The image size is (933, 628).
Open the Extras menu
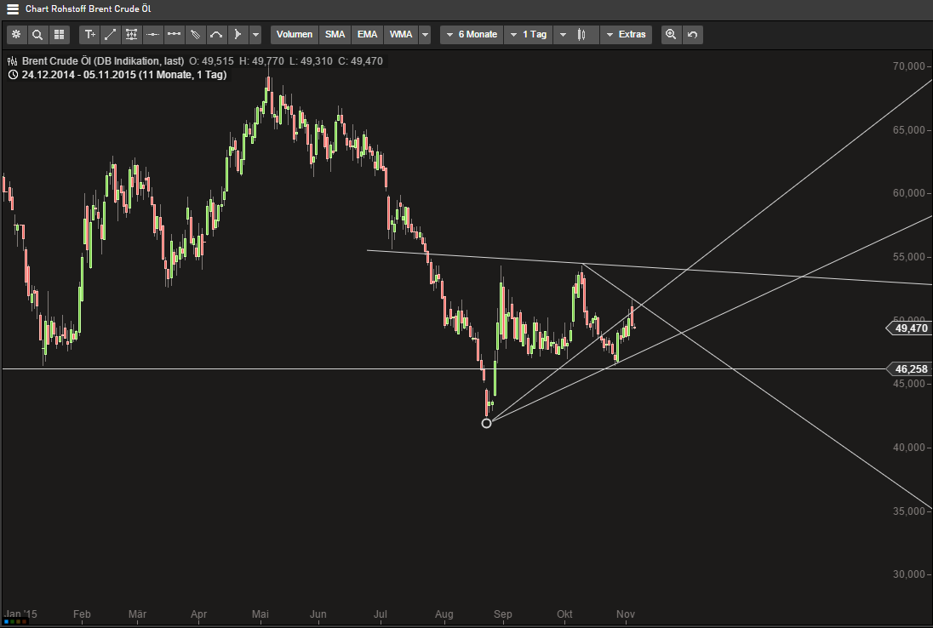click(x=627, y=34)
